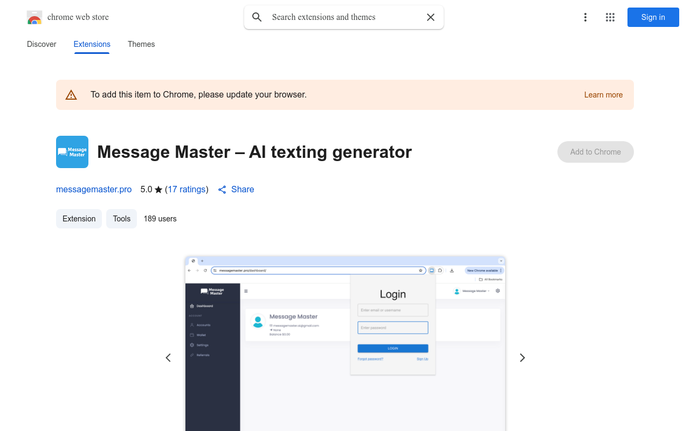This screenshot has height=431, width=690.
Task: Click the browser update warning message text
Action: coord(198,95)
